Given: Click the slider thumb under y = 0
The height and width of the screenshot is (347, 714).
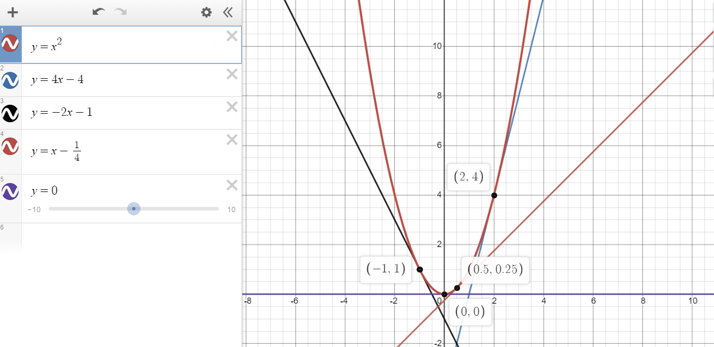Looking at the screenshot, I should 134,209.
